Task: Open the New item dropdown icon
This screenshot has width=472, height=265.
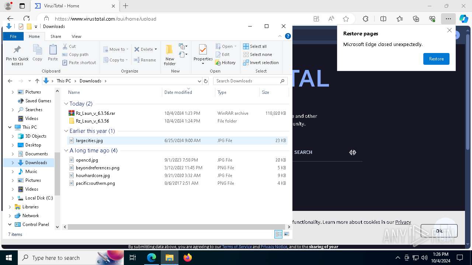Action: (x=183, y=46)
